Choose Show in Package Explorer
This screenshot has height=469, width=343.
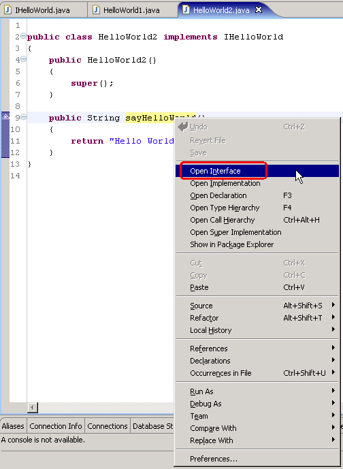257,244
